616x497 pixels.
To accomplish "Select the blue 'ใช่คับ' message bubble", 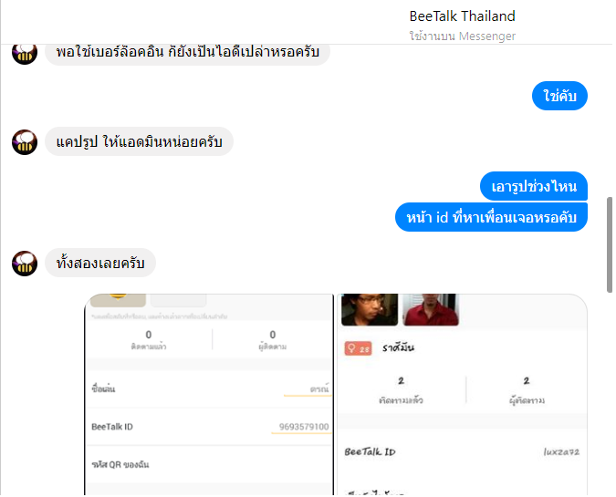I will coord(559,96).
